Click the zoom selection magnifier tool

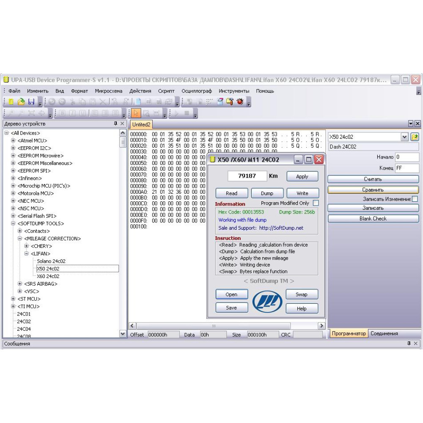(x=146, y=113)
